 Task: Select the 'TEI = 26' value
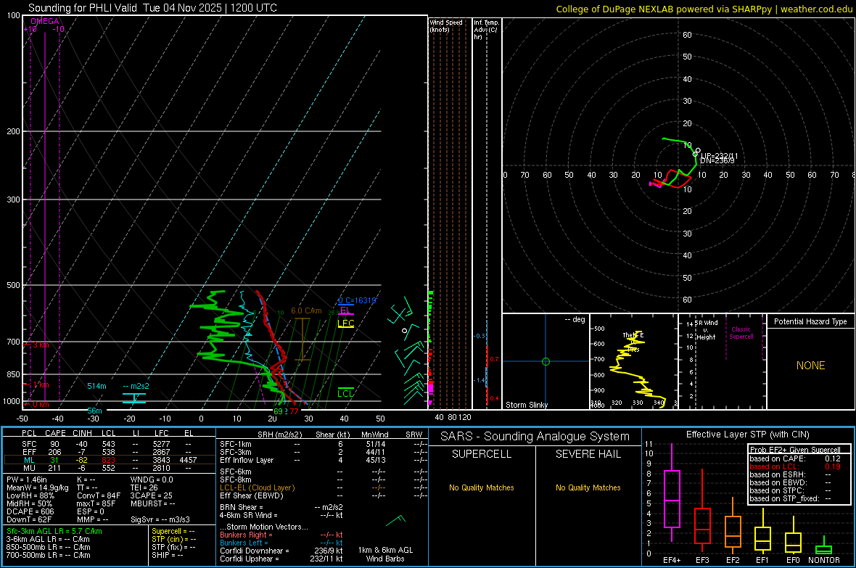click(x=144, y=487)
